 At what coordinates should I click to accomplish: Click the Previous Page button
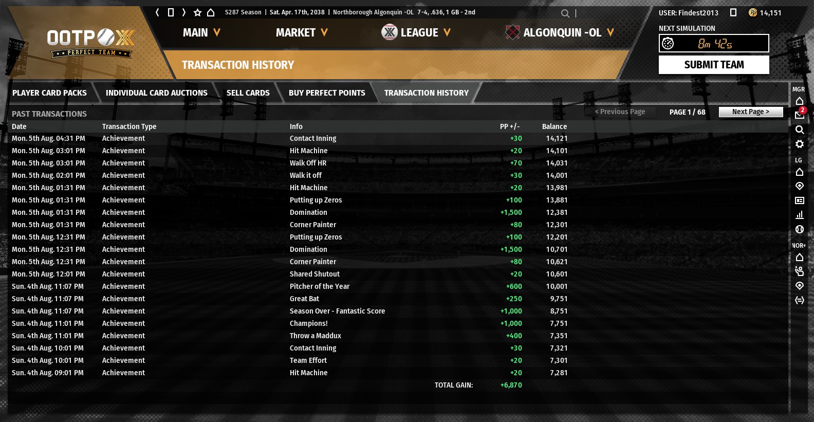click(x=620, y=112)
